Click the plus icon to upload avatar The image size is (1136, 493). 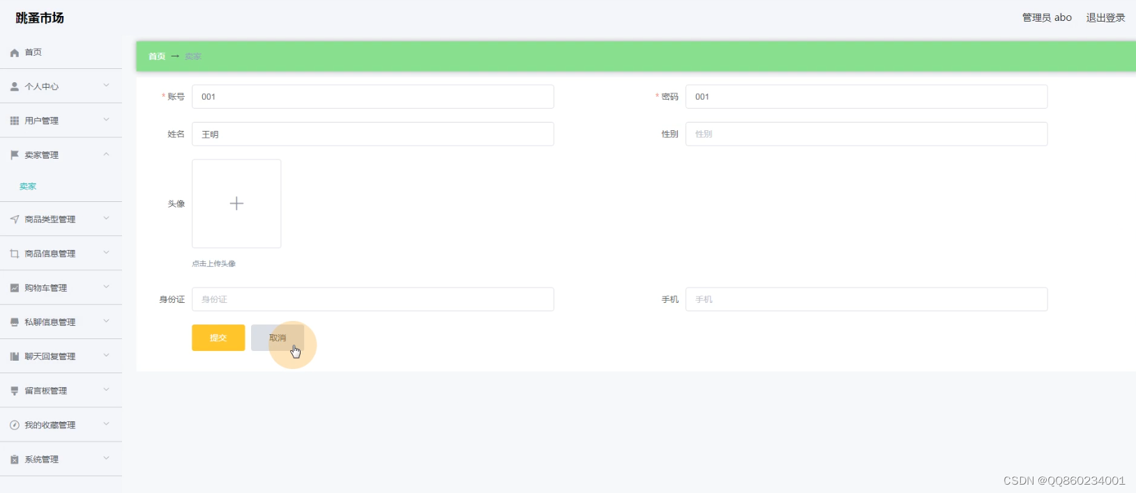point(236,203)
